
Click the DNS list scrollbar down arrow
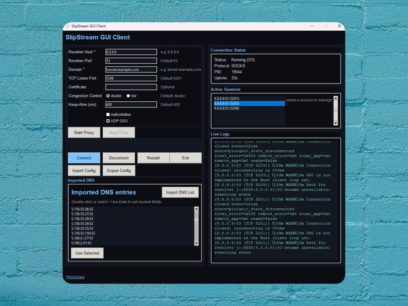pos(197,243)
